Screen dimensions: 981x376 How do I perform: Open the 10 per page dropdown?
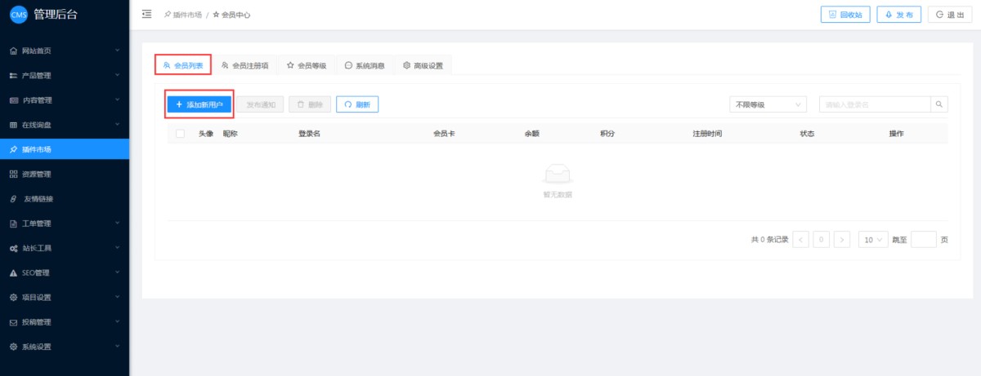873,240
